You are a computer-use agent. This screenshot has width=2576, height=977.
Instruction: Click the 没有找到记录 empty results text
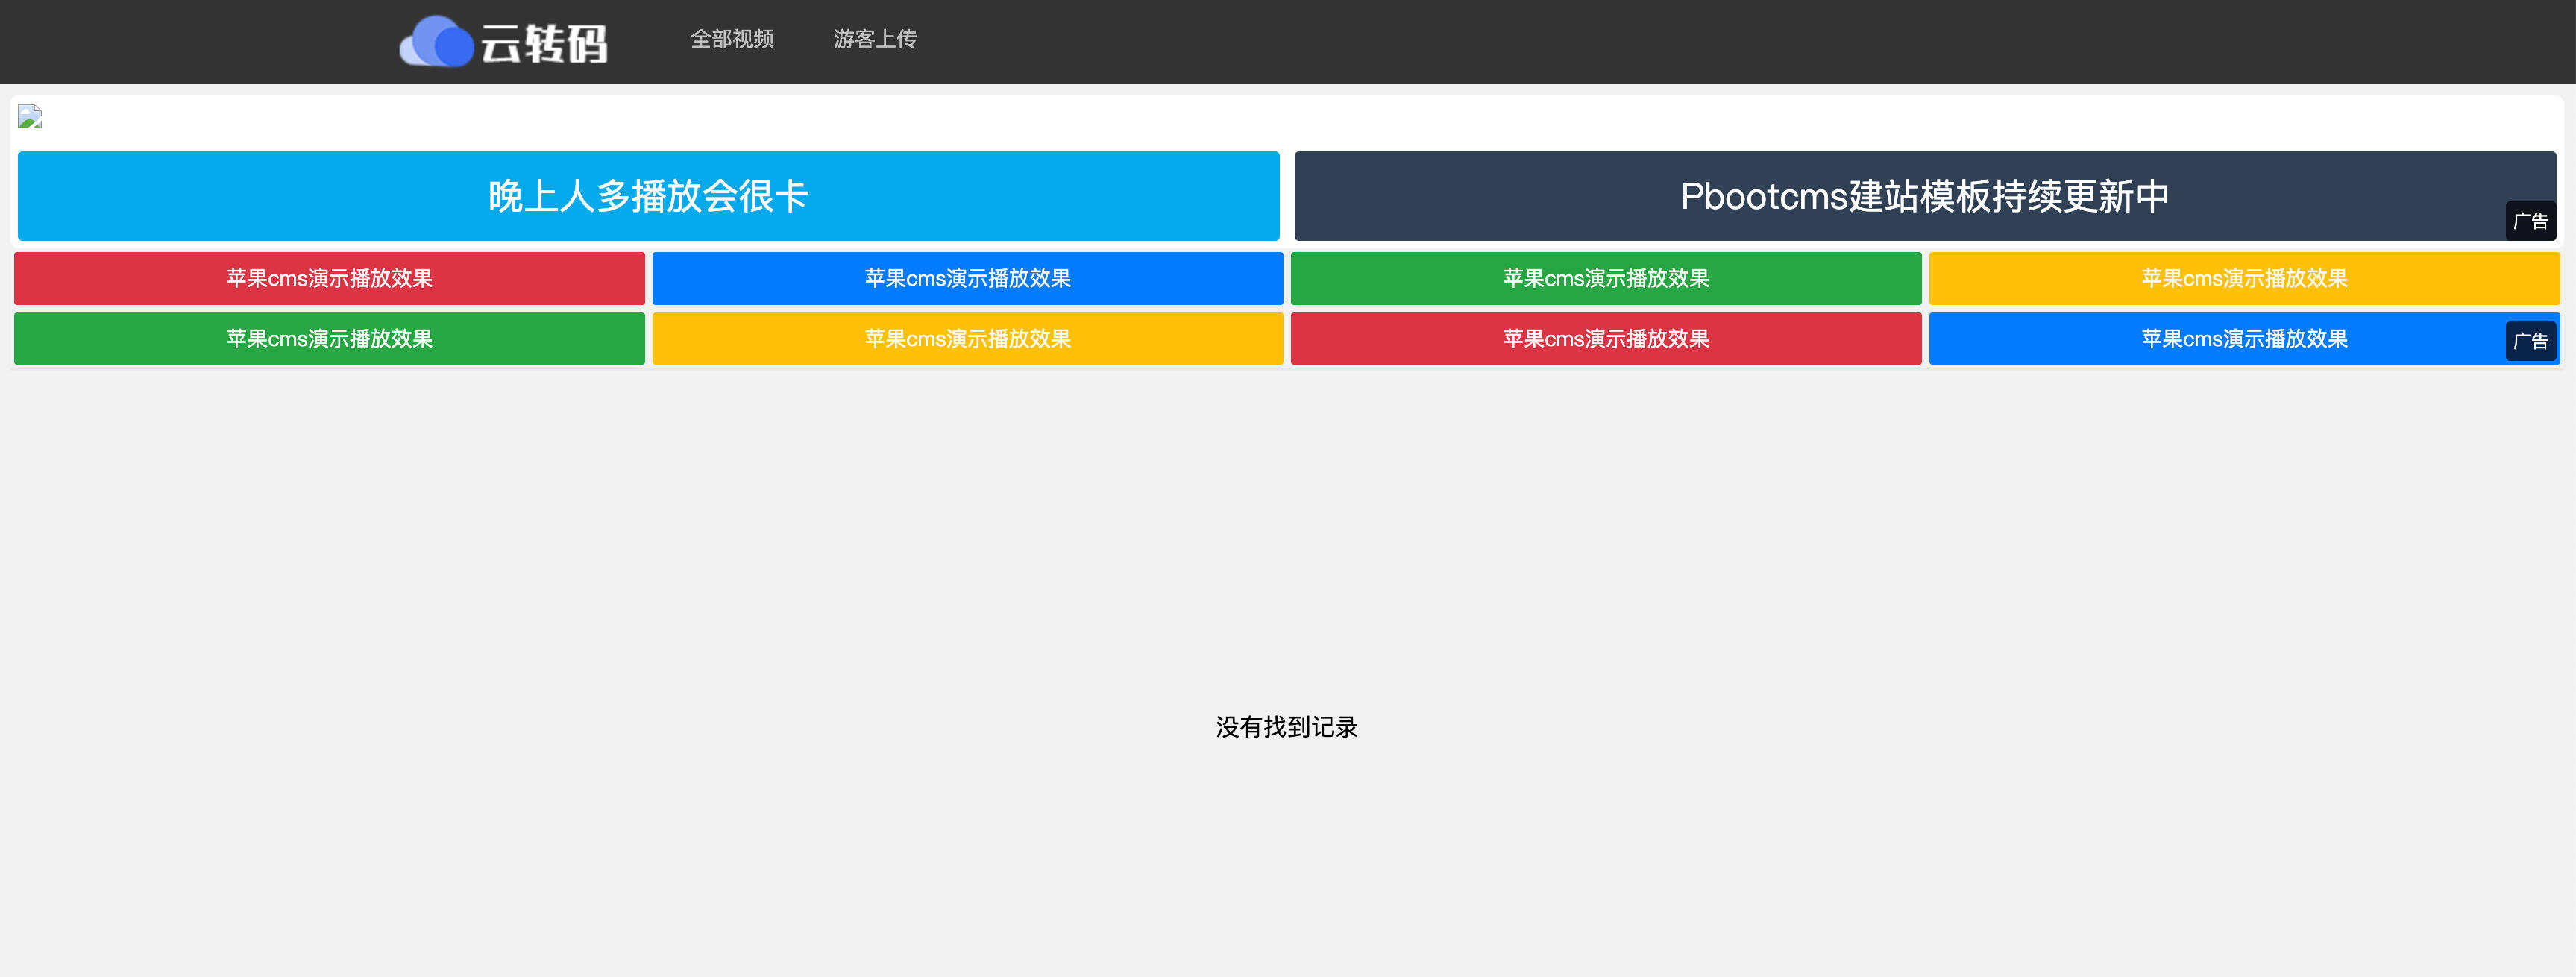pyautogui.click(x=1287, y=727)
